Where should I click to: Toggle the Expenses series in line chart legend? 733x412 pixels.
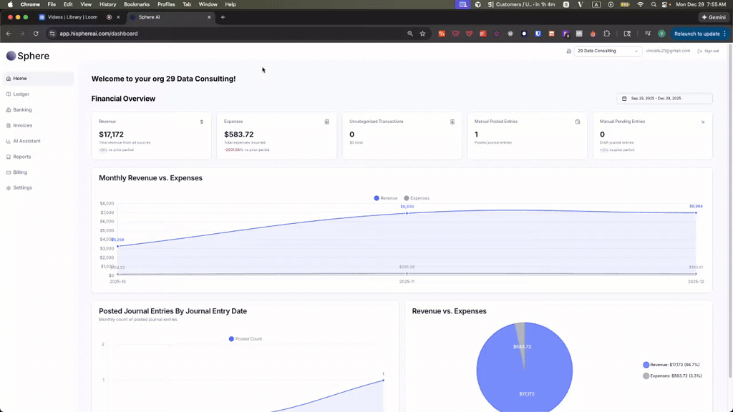[x=417, y=198]
